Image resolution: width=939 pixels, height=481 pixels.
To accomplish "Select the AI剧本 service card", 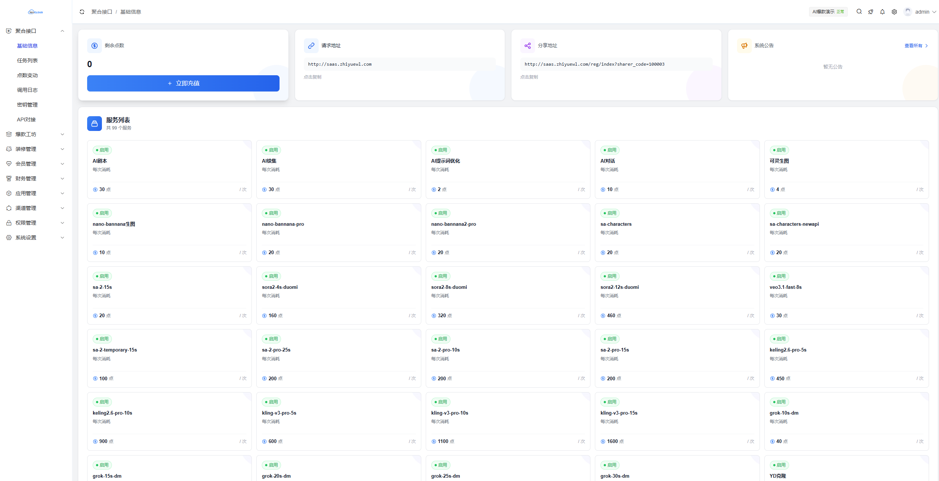I will (169, 169).
